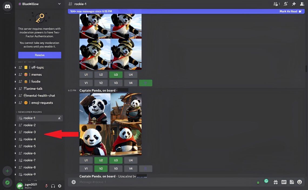Open the Threads icon in header
The image size is (308, 190).
click(x=276, y=4)
